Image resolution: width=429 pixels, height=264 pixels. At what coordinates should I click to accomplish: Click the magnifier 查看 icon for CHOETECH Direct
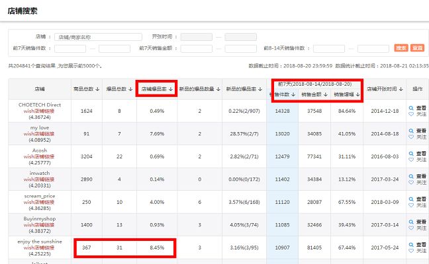411,108
